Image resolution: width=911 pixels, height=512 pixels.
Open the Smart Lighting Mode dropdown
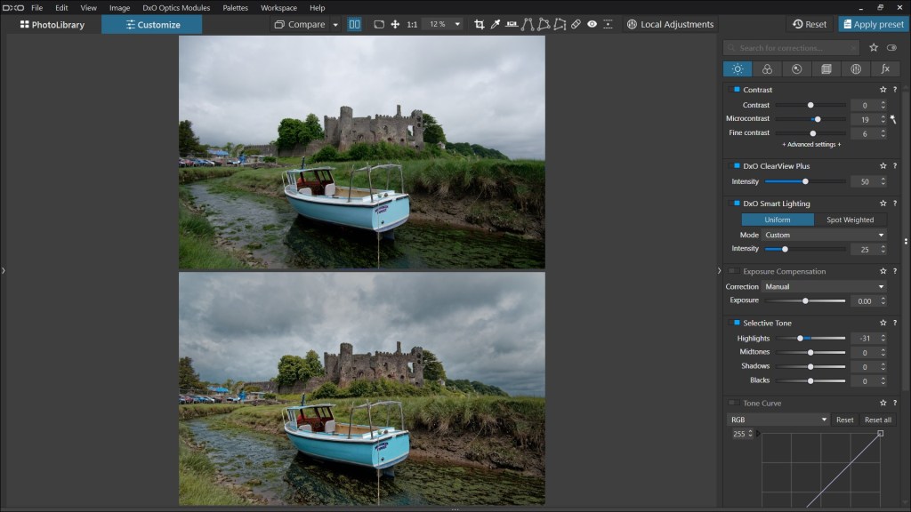824,235
